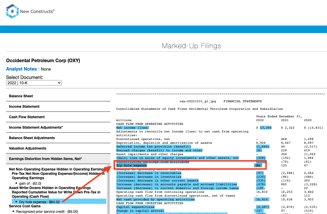Click 'Increase (decrease) in accounts payable' line

(177, 184)
